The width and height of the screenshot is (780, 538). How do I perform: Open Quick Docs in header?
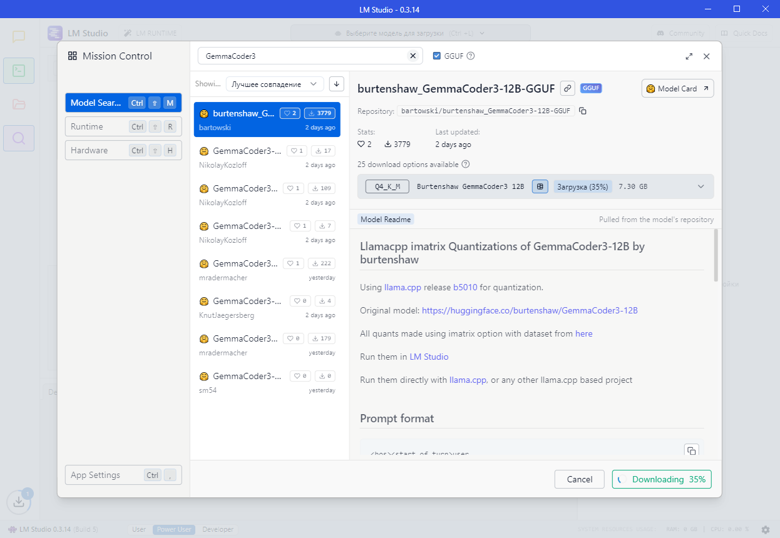(x=744, y=33)
